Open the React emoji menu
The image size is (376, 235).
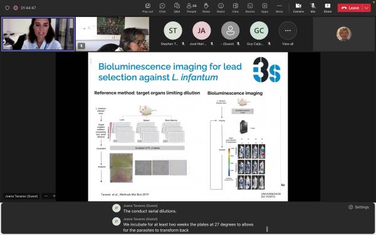[x=221, y=8]
